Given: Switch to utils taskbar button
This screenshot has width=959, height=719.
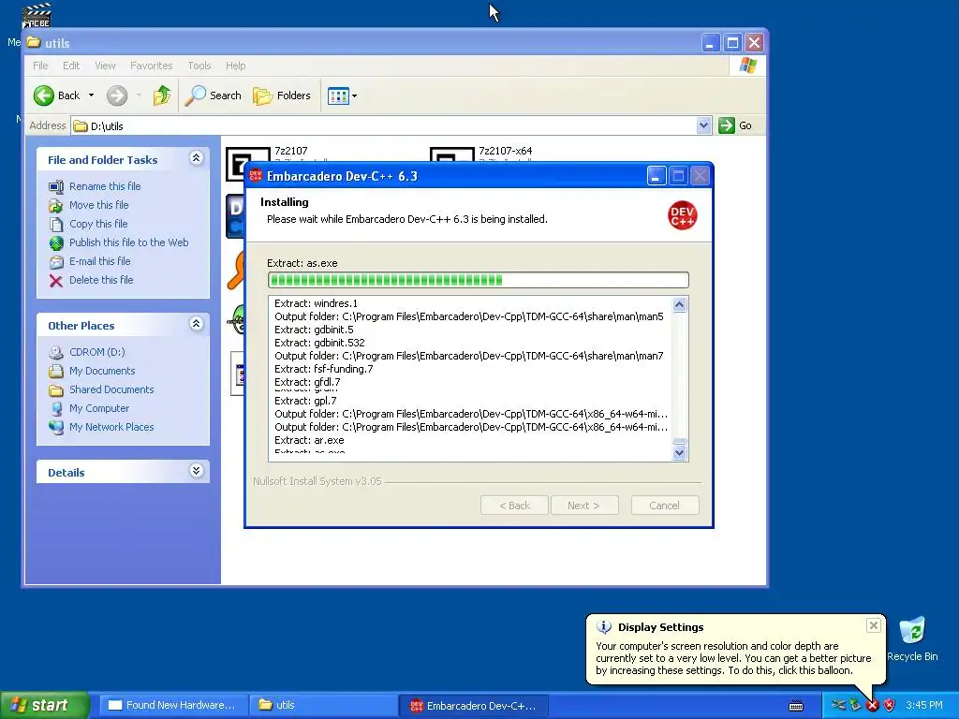Looking at the screenshot, I should click(323, 705).
